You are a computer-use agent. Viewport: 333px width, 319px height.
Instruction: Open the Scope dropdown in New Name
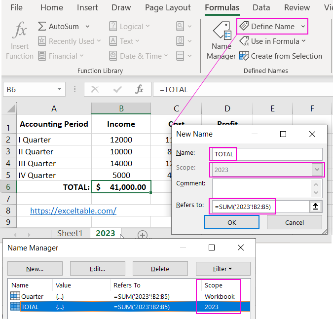point(316,170)
